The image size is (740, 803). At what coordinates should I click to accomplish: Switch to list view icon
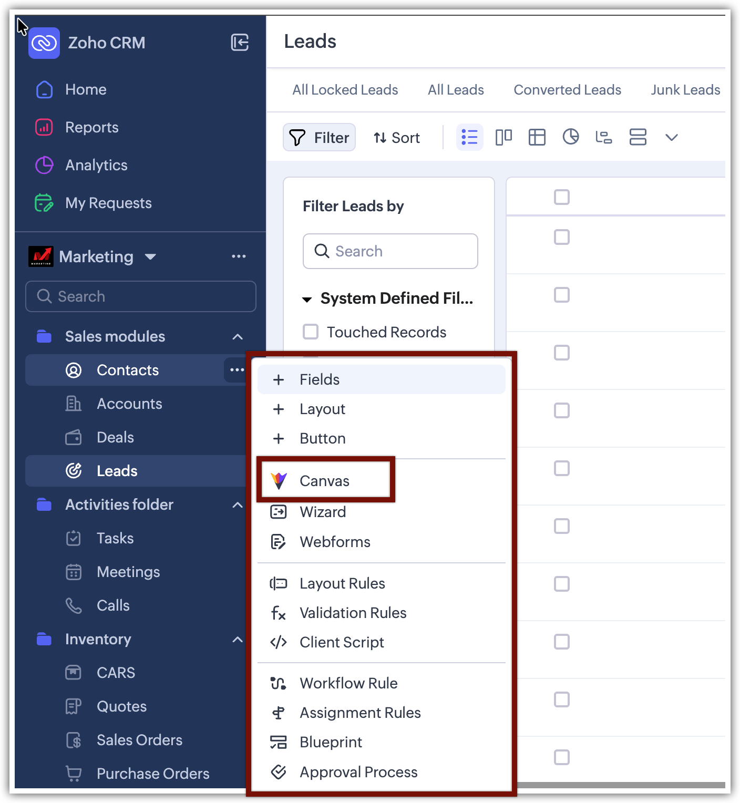pos(469,138)
